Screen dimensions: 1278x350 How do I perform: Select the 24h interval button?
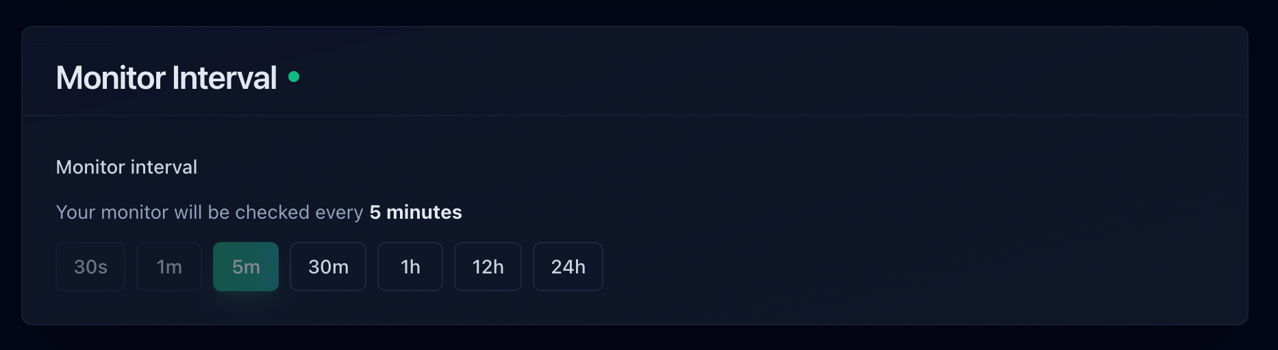[x=568, y=267]
